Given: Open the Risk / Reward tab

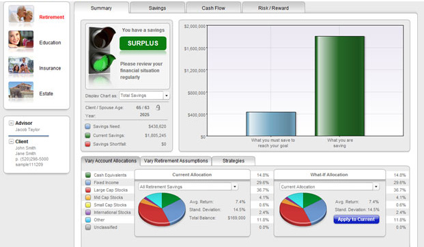Looking at the screenshot, I should tap(273, 8).
